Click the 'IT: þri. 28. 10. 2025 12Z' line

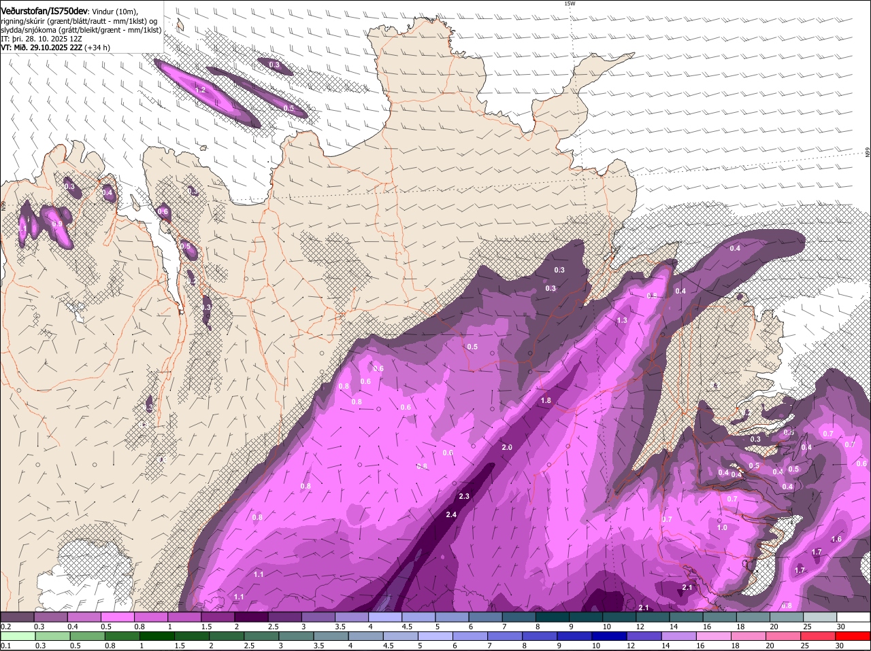pos(42,39)
